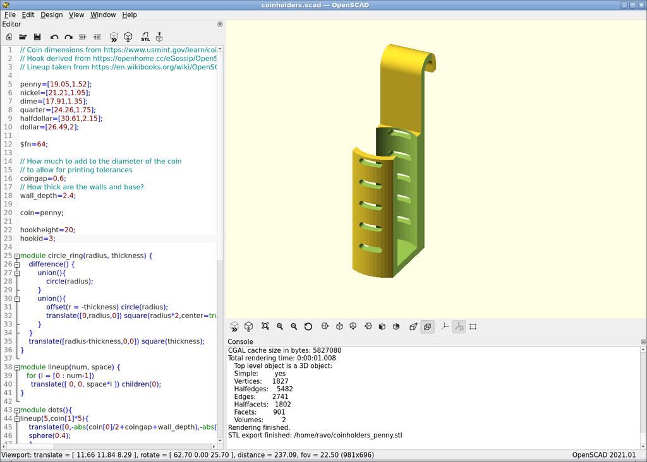The image size is (647, 462).
Task: Open the Edit menu
Action: (x=28, y=15)
